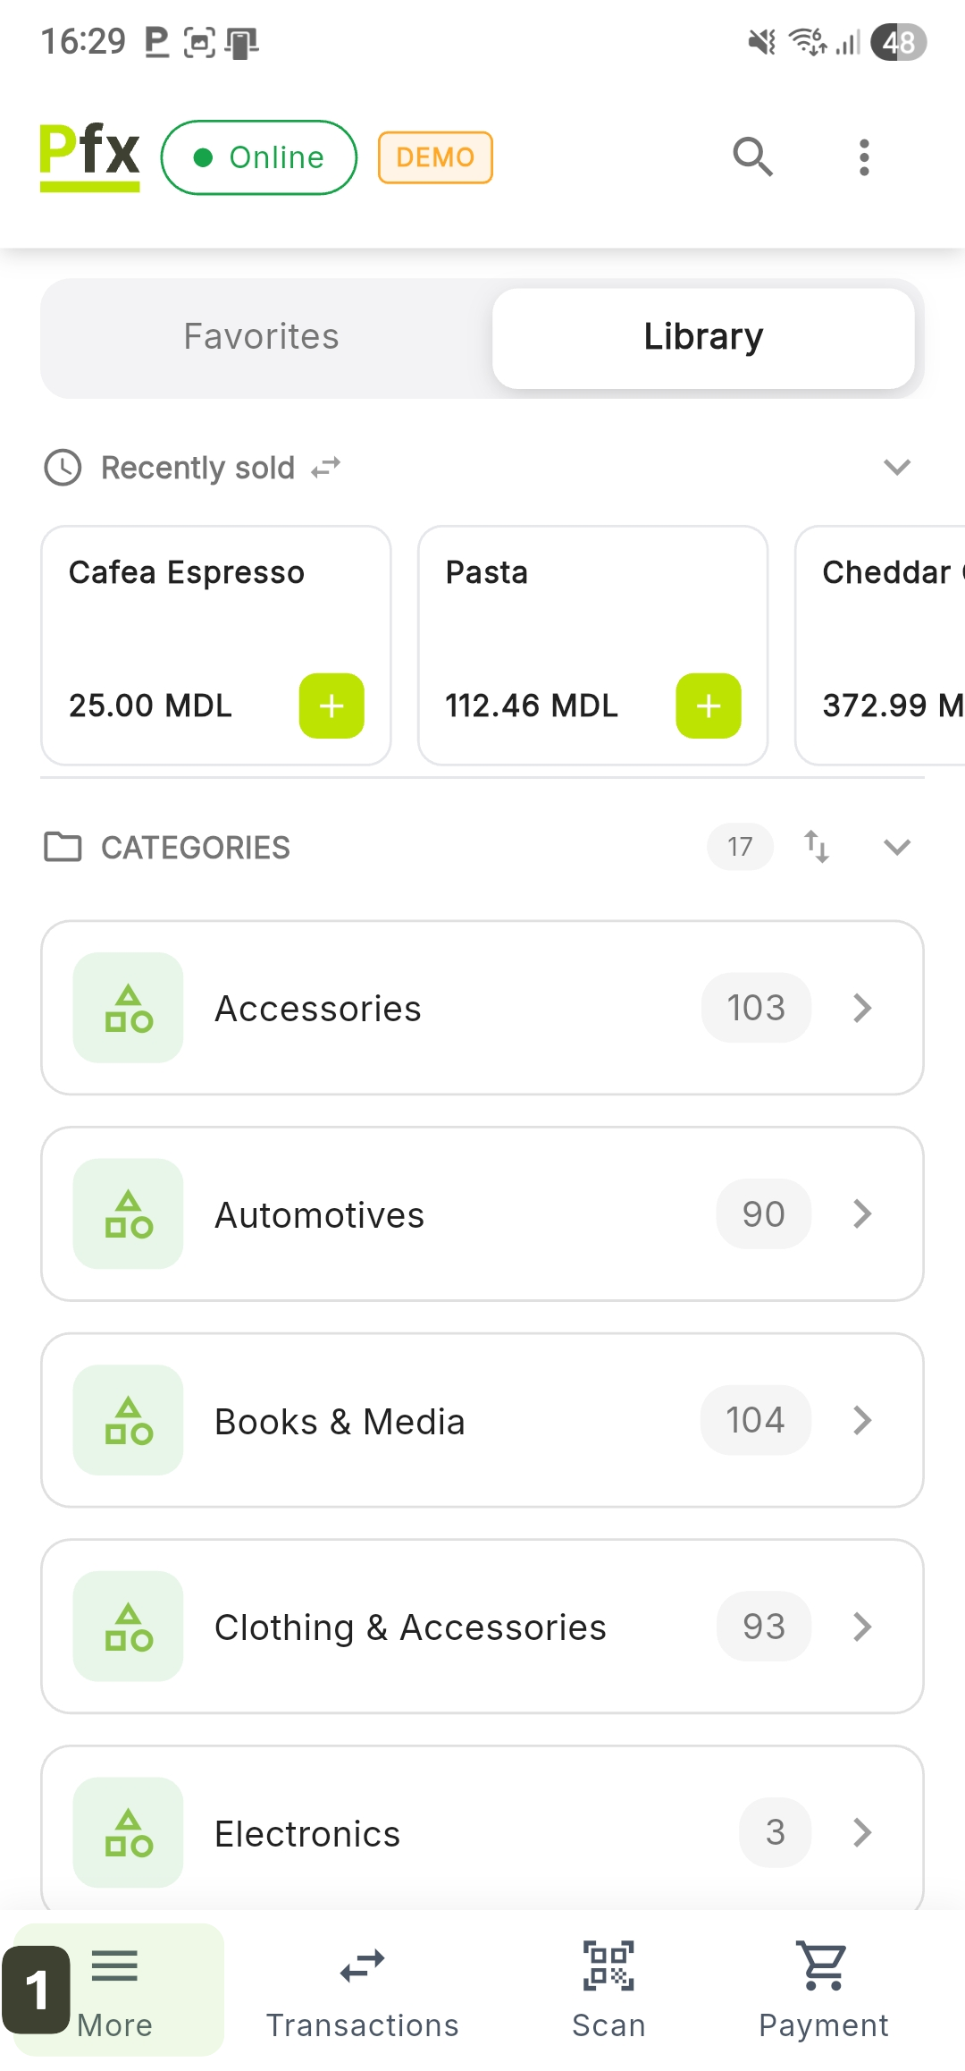Collapse the Recently sold section
This screenshot has width=965, height=2071.
[x=896, y=467]
